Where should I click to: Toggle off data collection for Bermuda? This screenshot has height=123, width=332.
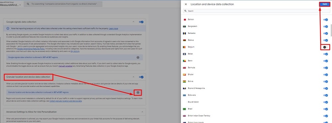325,68
